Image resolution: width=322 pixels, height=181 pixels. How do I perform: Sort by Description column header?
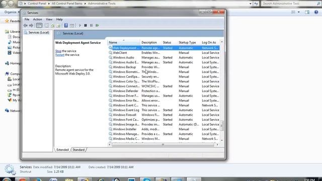tap(151, 42)
